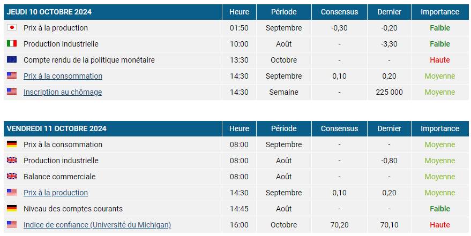
Task: Open Friday's Prix à la production link
Action: click(56, 193)
